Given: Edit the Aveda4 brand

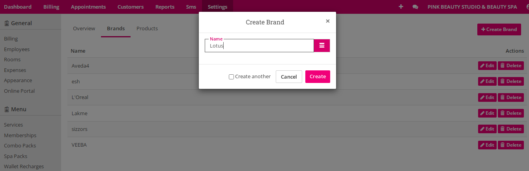Looking at the screenshot, I should click(487, 66).
